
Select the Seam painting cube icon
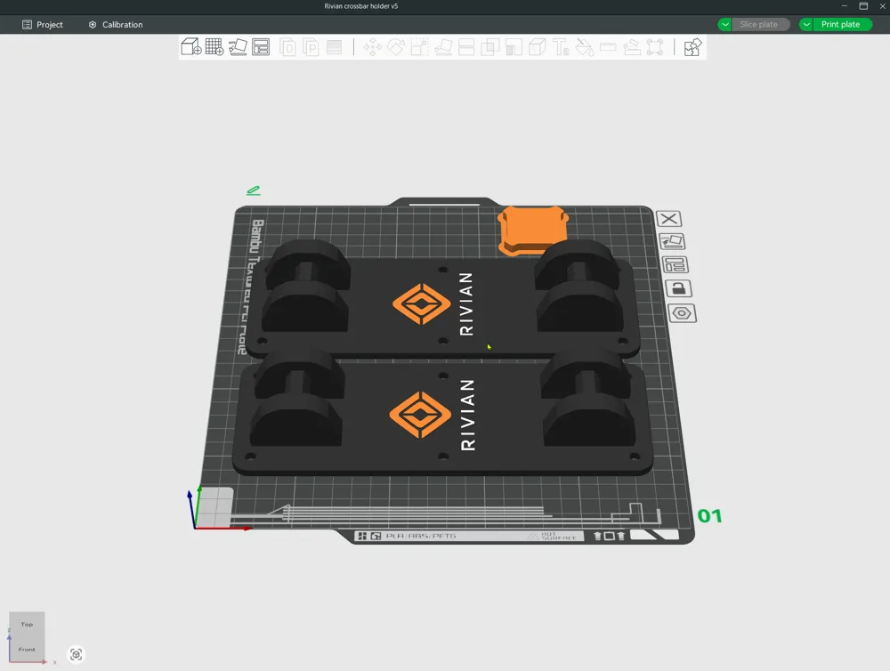537,47
